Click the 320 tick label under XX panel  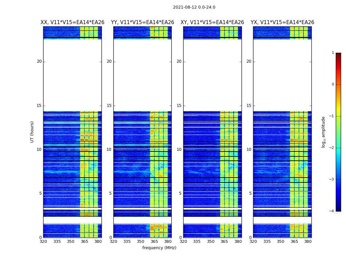click(x=43, y=242)
